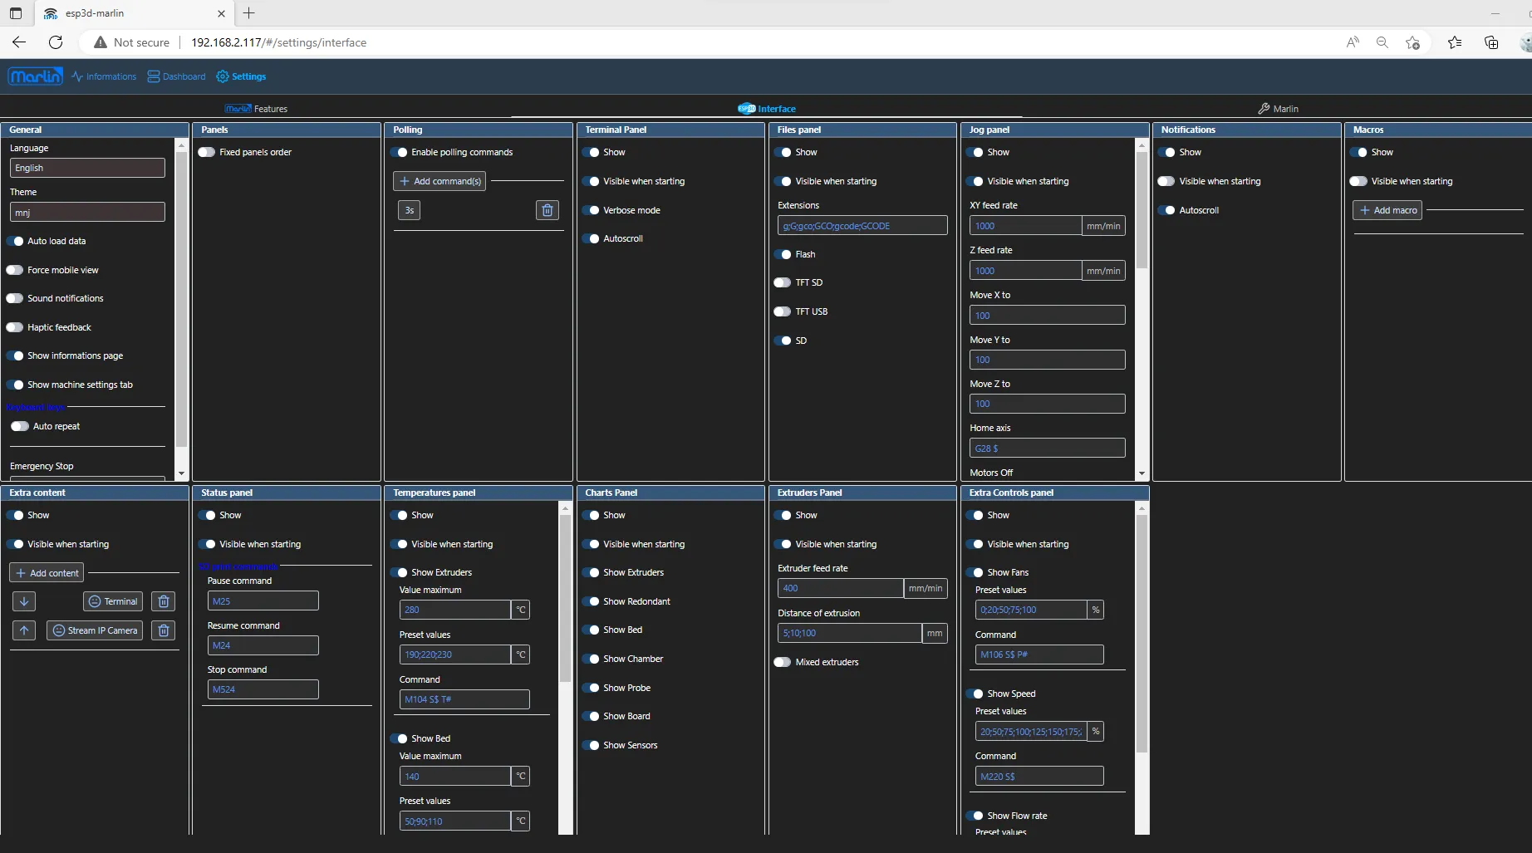Image resolution: width=1532 pixels, height=853 pixels.
Task: Move the Terminal content item down with arrow
Action: pyautogui.click(x=24, y=601)
